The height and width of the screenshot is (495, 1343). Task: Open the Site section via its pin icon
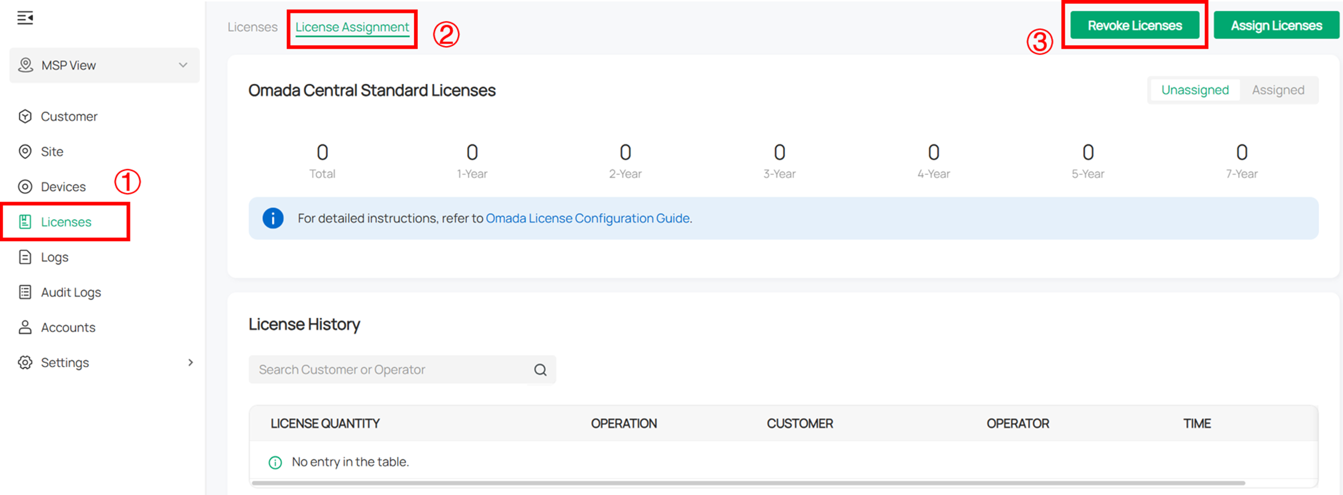[x=25, y=151]
